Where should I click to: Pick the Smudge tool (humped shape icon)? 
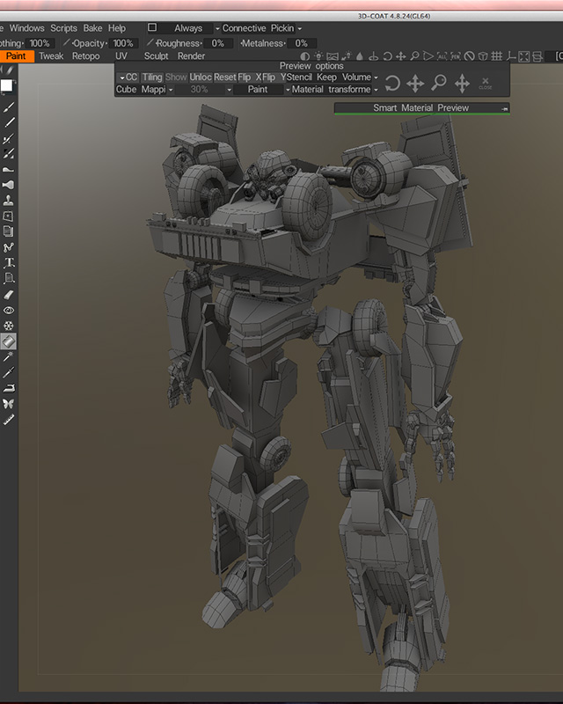[9, 170]
